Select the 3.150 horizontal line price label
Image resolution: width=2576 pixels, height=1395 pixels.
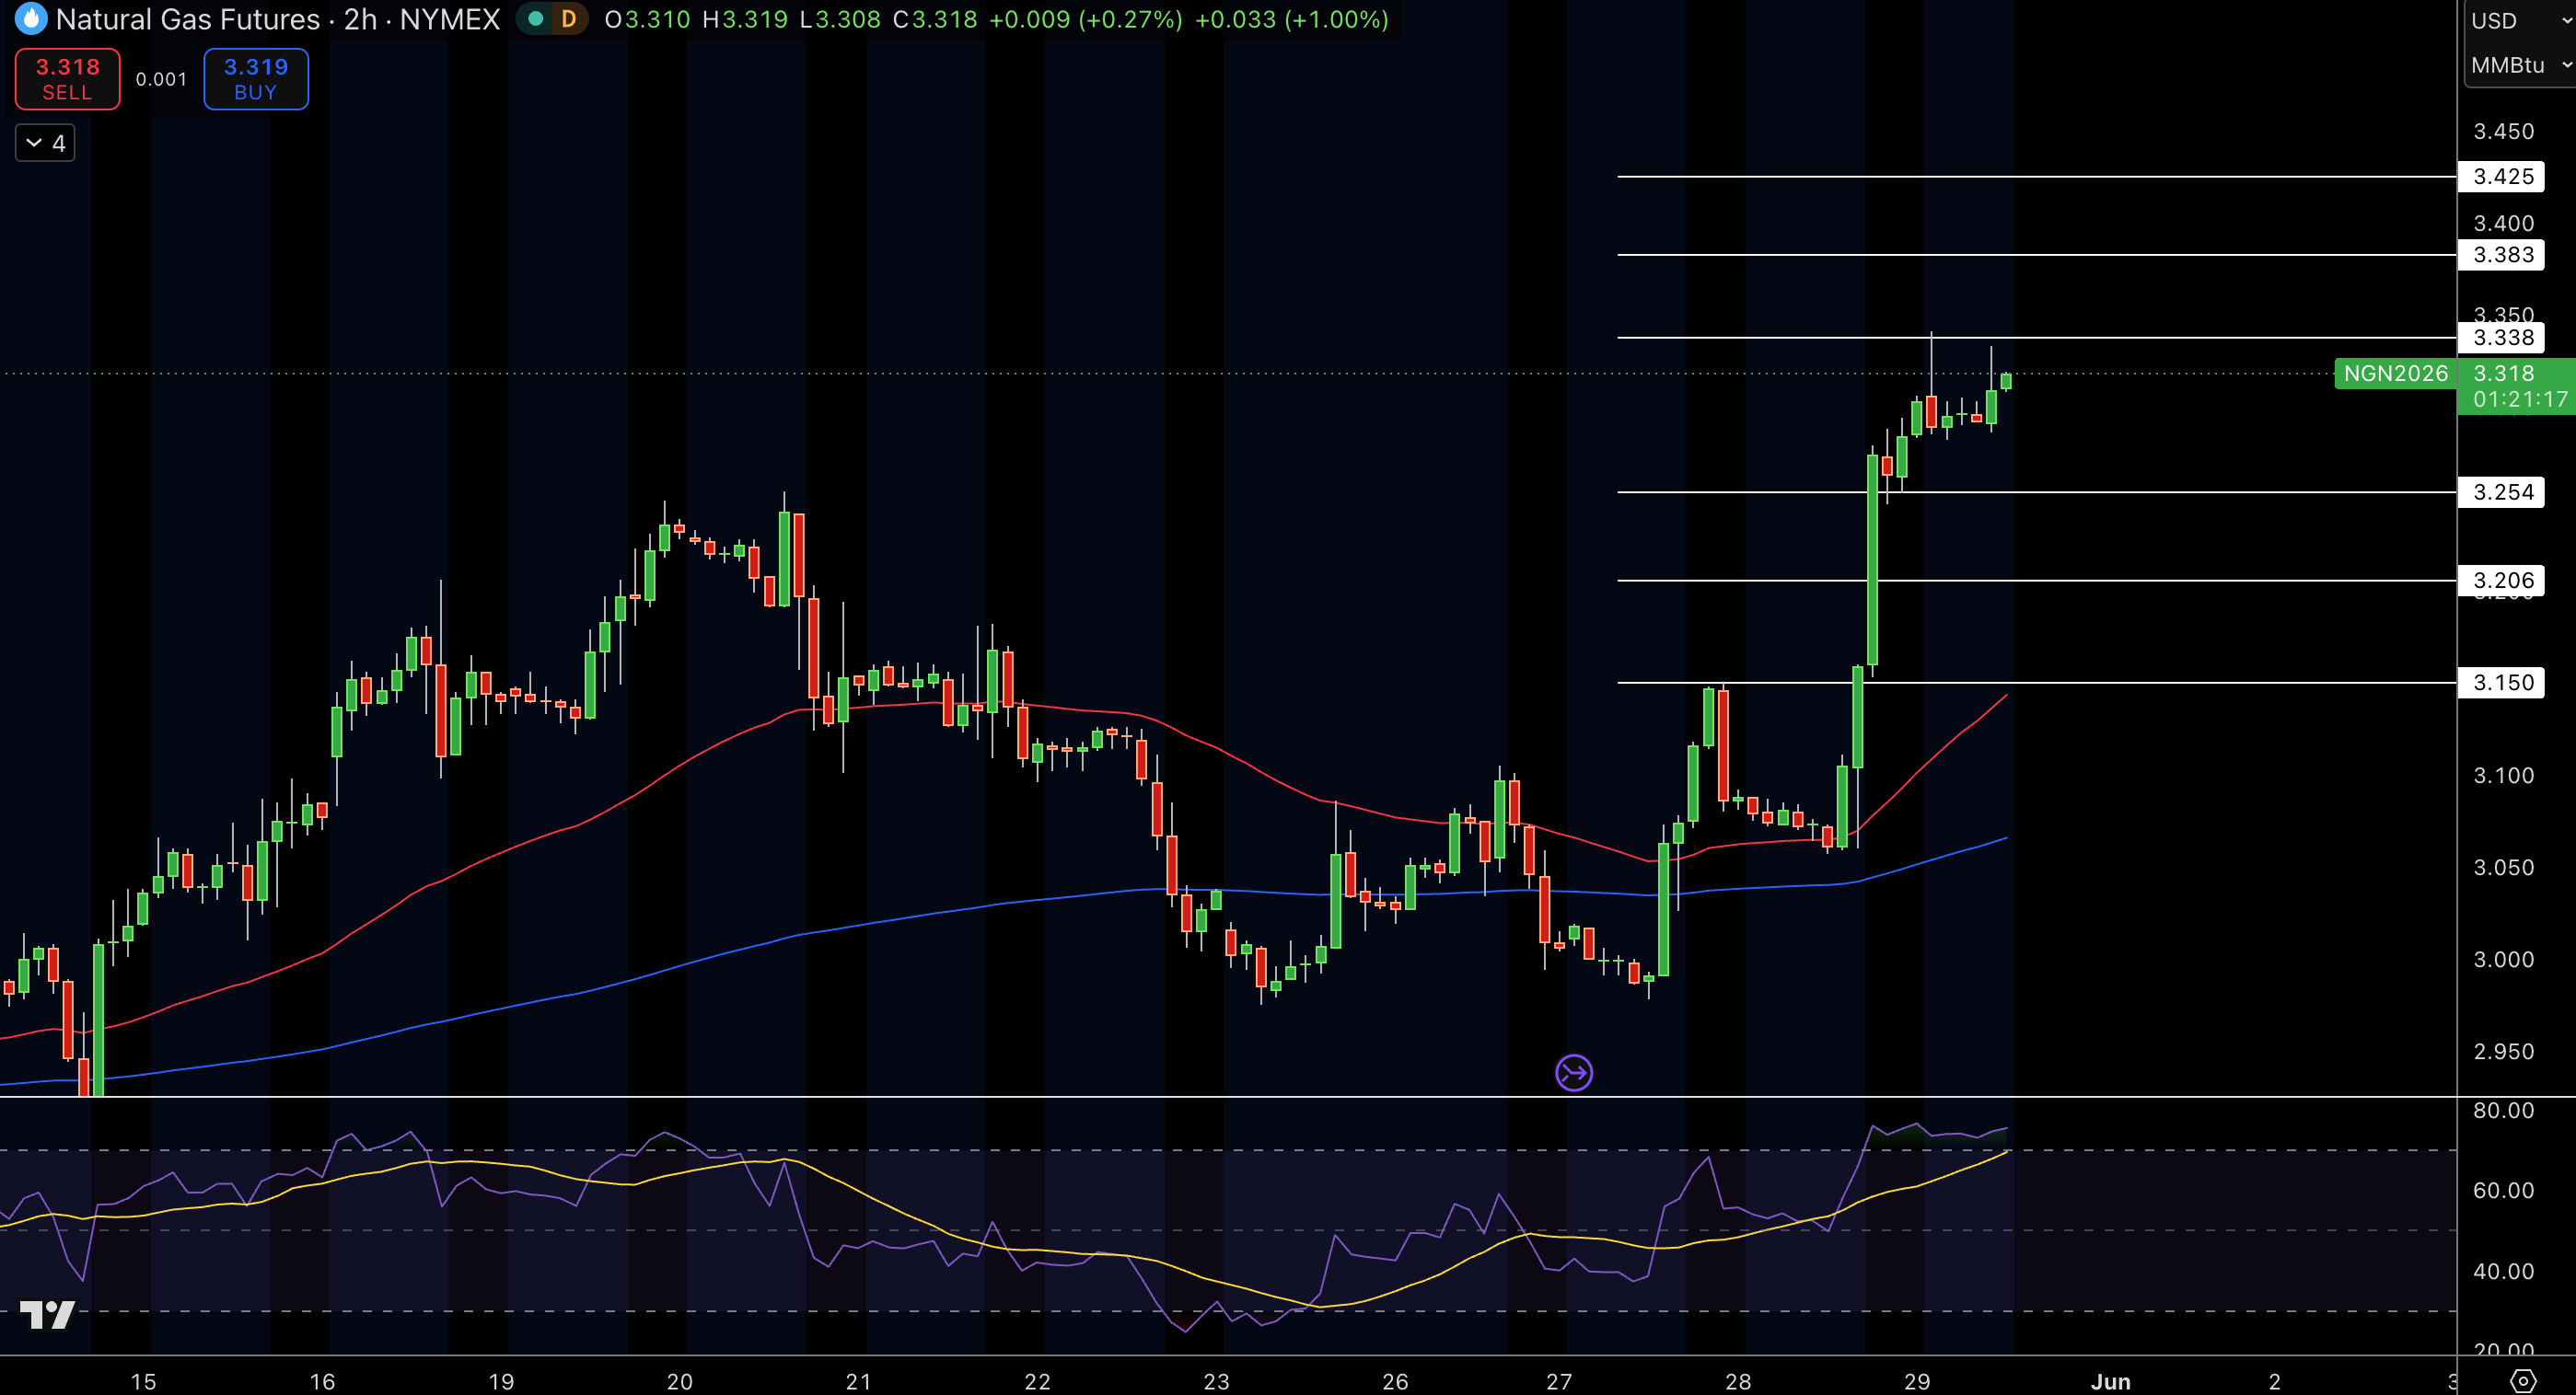[2502, 683]
